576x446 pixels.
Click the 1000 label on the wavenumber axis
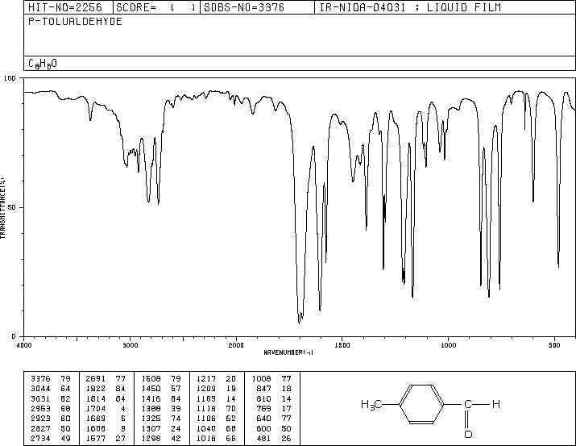[x=448, y=345]
